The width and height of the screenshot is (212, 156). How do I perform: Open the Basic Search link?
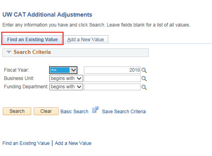point(74,112)
